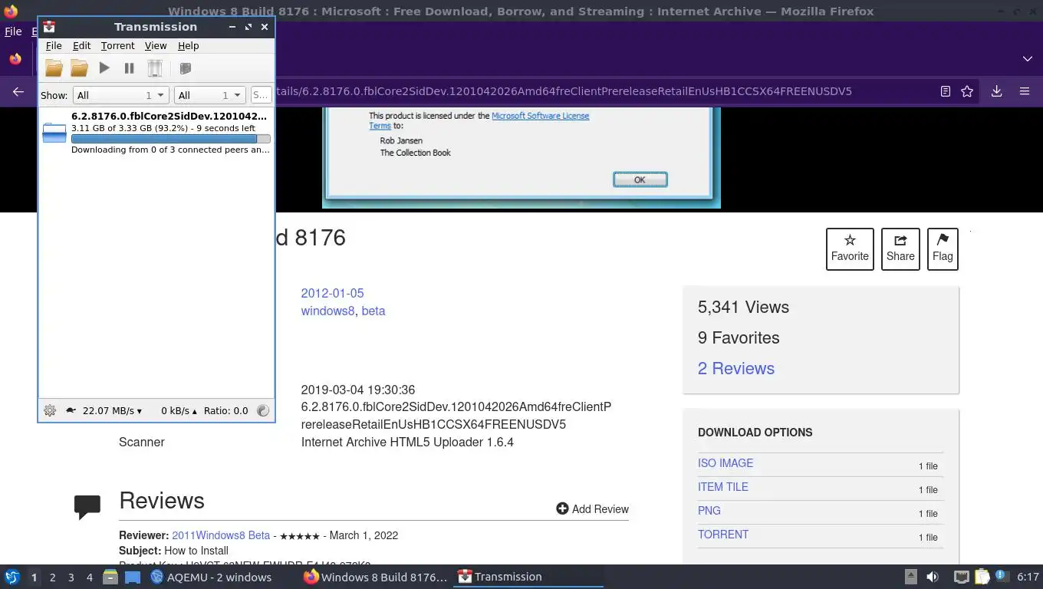Image resolution: width=1043 pixels, height=589 pixels.
Task: Open the taskbar application menu bird icon
Action: click(x=12, y=577)
